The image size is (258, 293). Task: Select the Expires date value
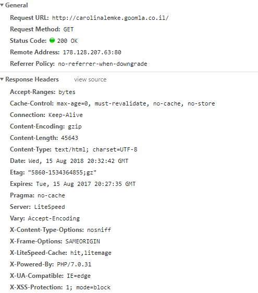click(x=86, y=184)
